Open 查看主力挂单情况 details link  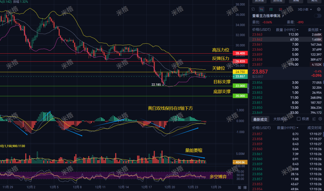pos(268,16)
